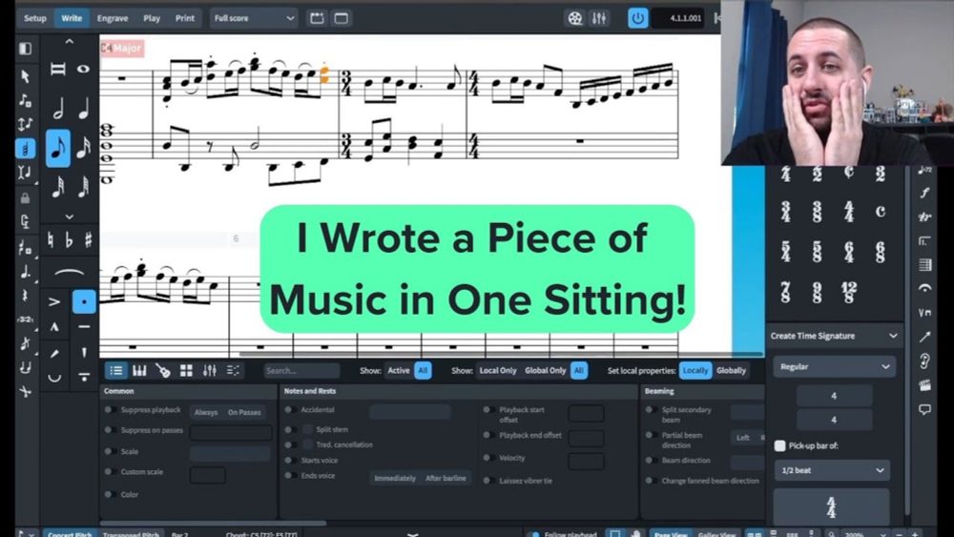Toggle the Beam direction property

coord(650,461)
